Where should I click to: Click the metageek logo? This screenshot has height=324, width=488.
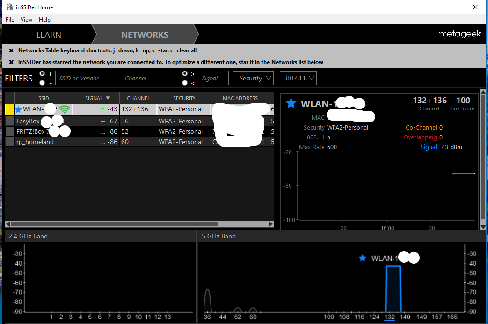coord(460,34)
